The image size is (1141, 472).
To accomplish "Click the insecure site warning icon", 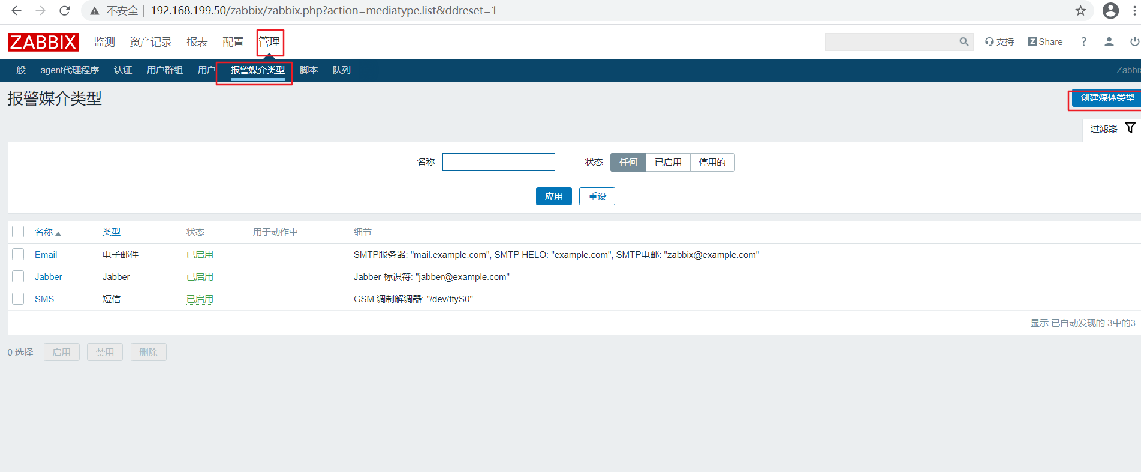I will [95, 11].
